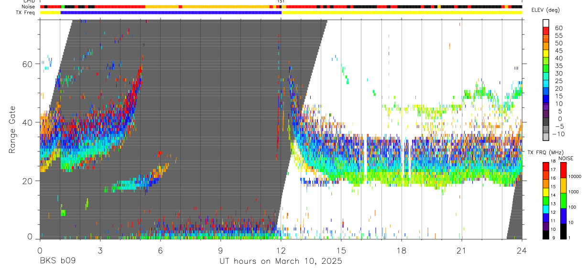Image resolution: width=587 pixels, height=271 pixels.
Task: Click the blue portion of TX Freq strip
Action: click(x=171, y=12)
